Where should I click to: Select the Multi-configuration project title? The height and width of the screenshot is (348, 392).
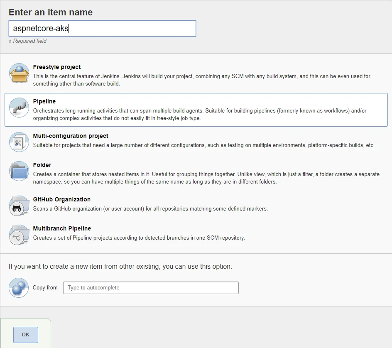(x=71, y=136)
